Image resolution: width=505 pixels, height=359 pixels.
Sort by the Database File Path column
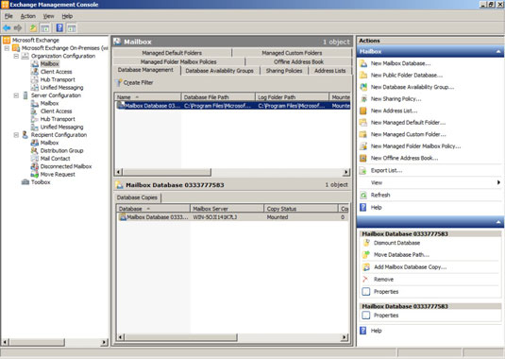[x=218, y=97]
